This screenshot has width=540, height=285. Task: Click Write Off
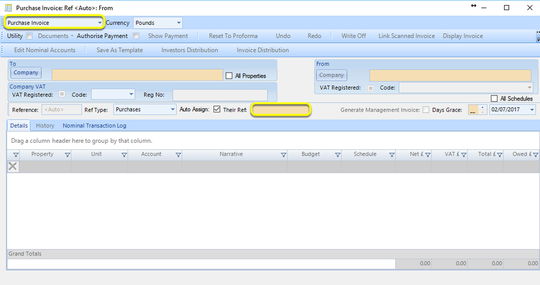pos(354,36)
